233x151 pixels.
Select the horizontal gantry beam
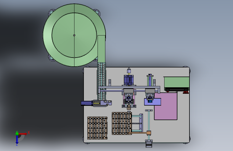[x=129, y=87]
